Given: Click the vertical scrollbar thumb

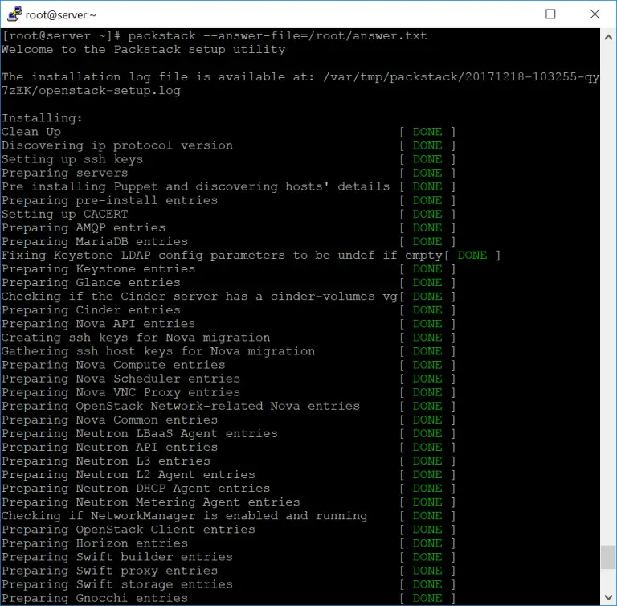Looking at the screenshot, I should (x=608, y=557).
